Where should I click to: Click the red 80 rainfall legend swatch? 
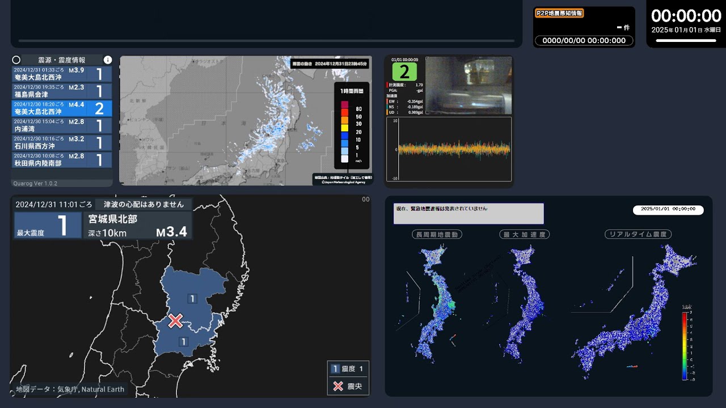344,104
